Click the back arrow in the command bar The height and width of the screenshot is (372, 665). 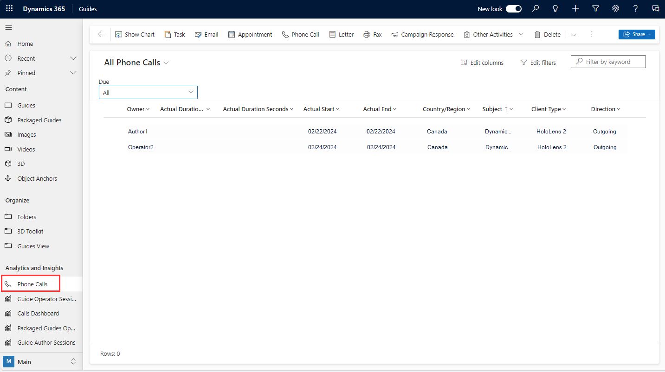pos(101,34)
